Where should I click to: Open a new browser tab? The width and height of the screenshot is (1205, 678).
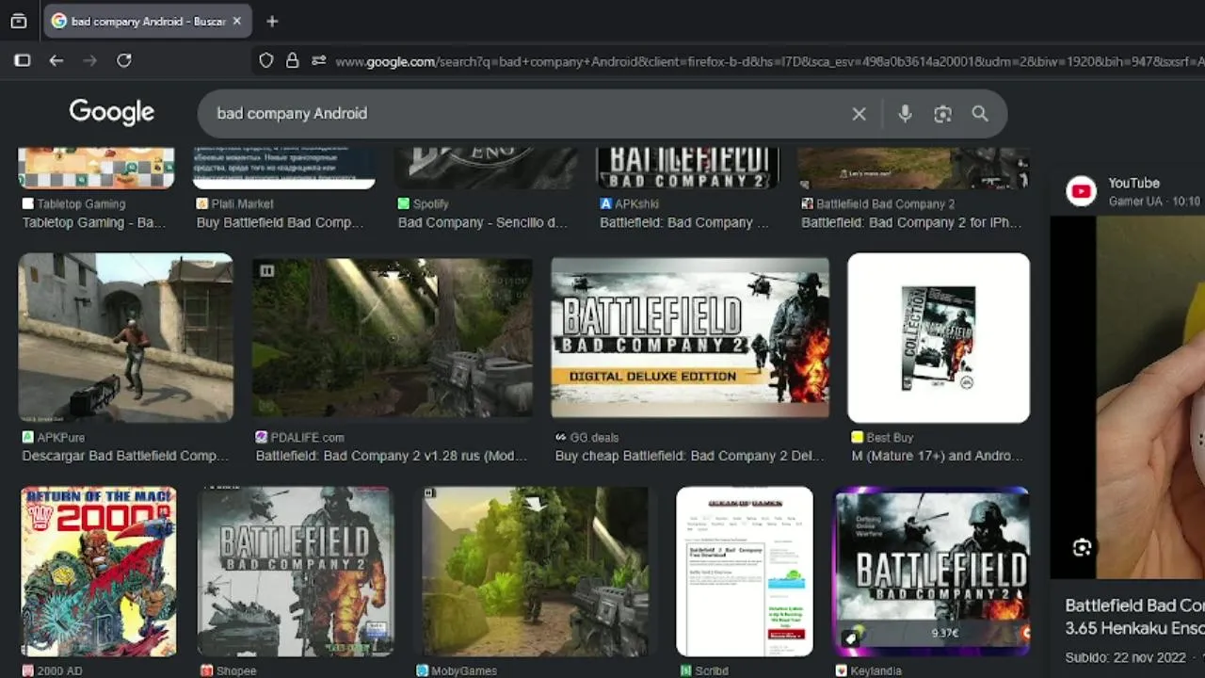pyautogui.click(x=272, y=21)
